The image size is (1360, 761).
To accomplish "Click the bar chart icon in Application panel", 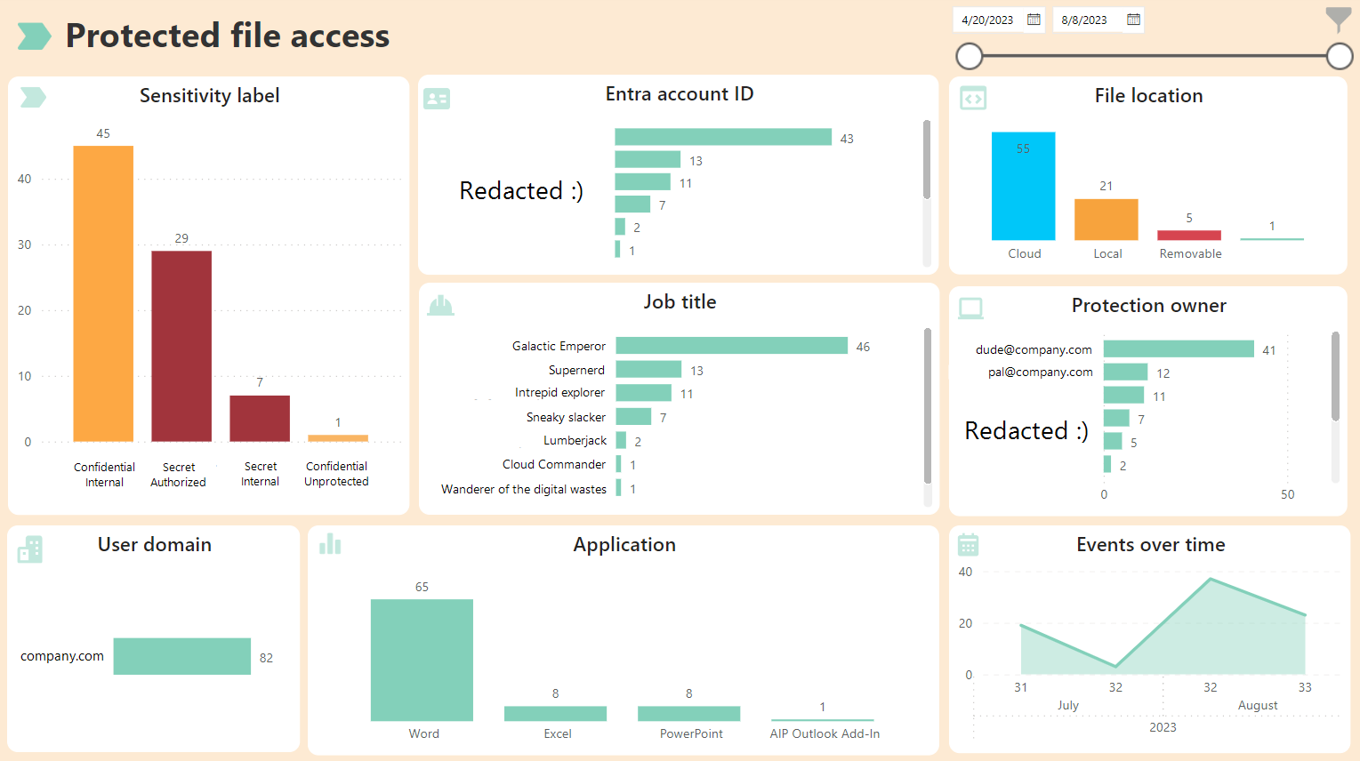I will point(330,544).
